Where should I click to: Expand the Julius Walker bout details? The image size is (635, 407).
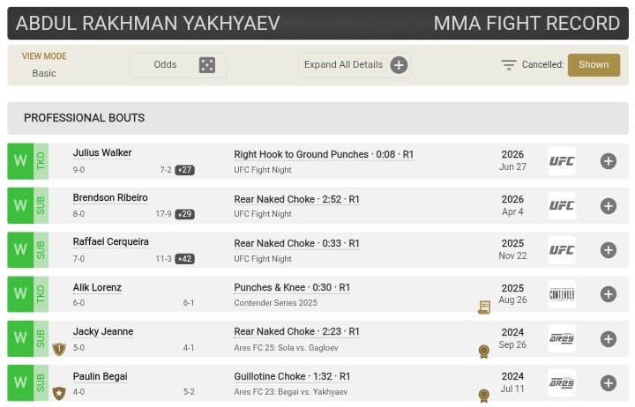point(609,161)
